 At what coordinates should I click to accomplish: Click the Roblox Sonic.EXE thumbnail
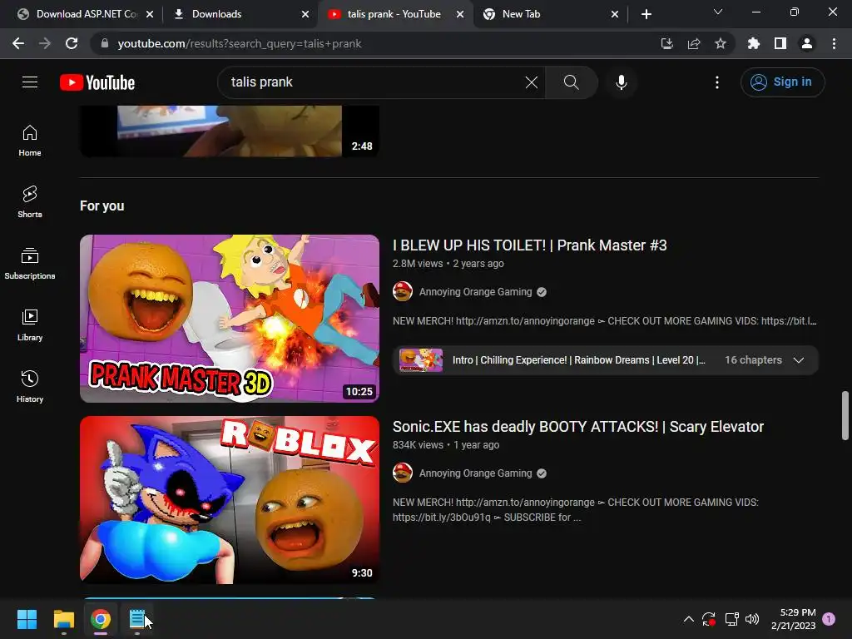click(230, 500)
